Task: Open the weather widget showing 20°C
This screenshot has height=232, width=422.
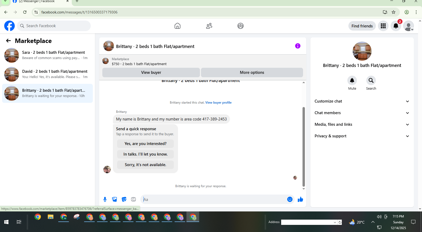Action: pyautogui.click(x=357, y=222)
